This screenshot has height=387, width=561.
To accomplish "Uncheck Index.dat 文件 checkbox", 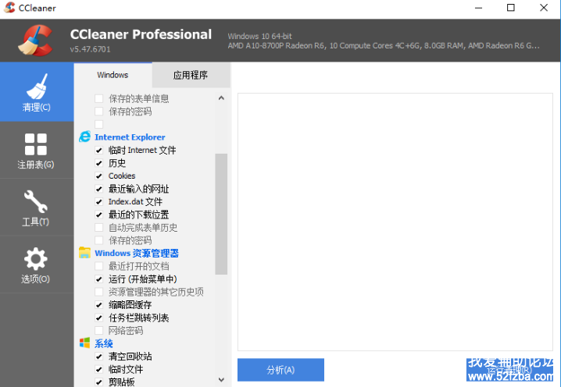I will [x=99, y=201].
